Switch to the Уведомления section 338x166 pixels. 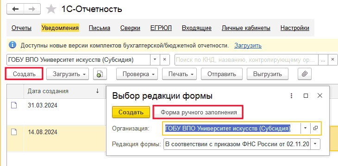[x=60, y=28]
